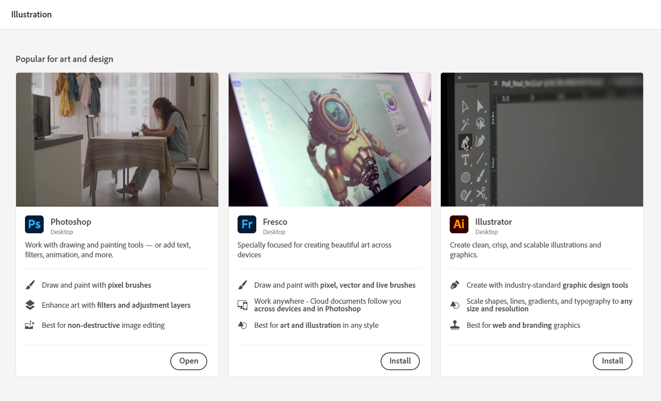Click pen nib icon beside graphic design tools
661x401 pixels.
(x=455, y=285)
